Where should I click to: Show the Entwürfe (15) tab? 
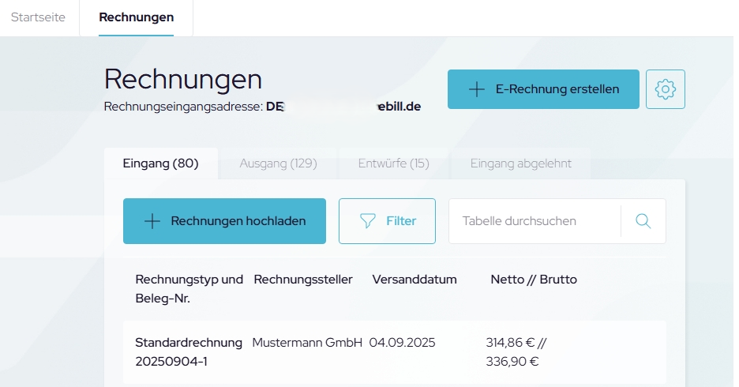(393, 163)
